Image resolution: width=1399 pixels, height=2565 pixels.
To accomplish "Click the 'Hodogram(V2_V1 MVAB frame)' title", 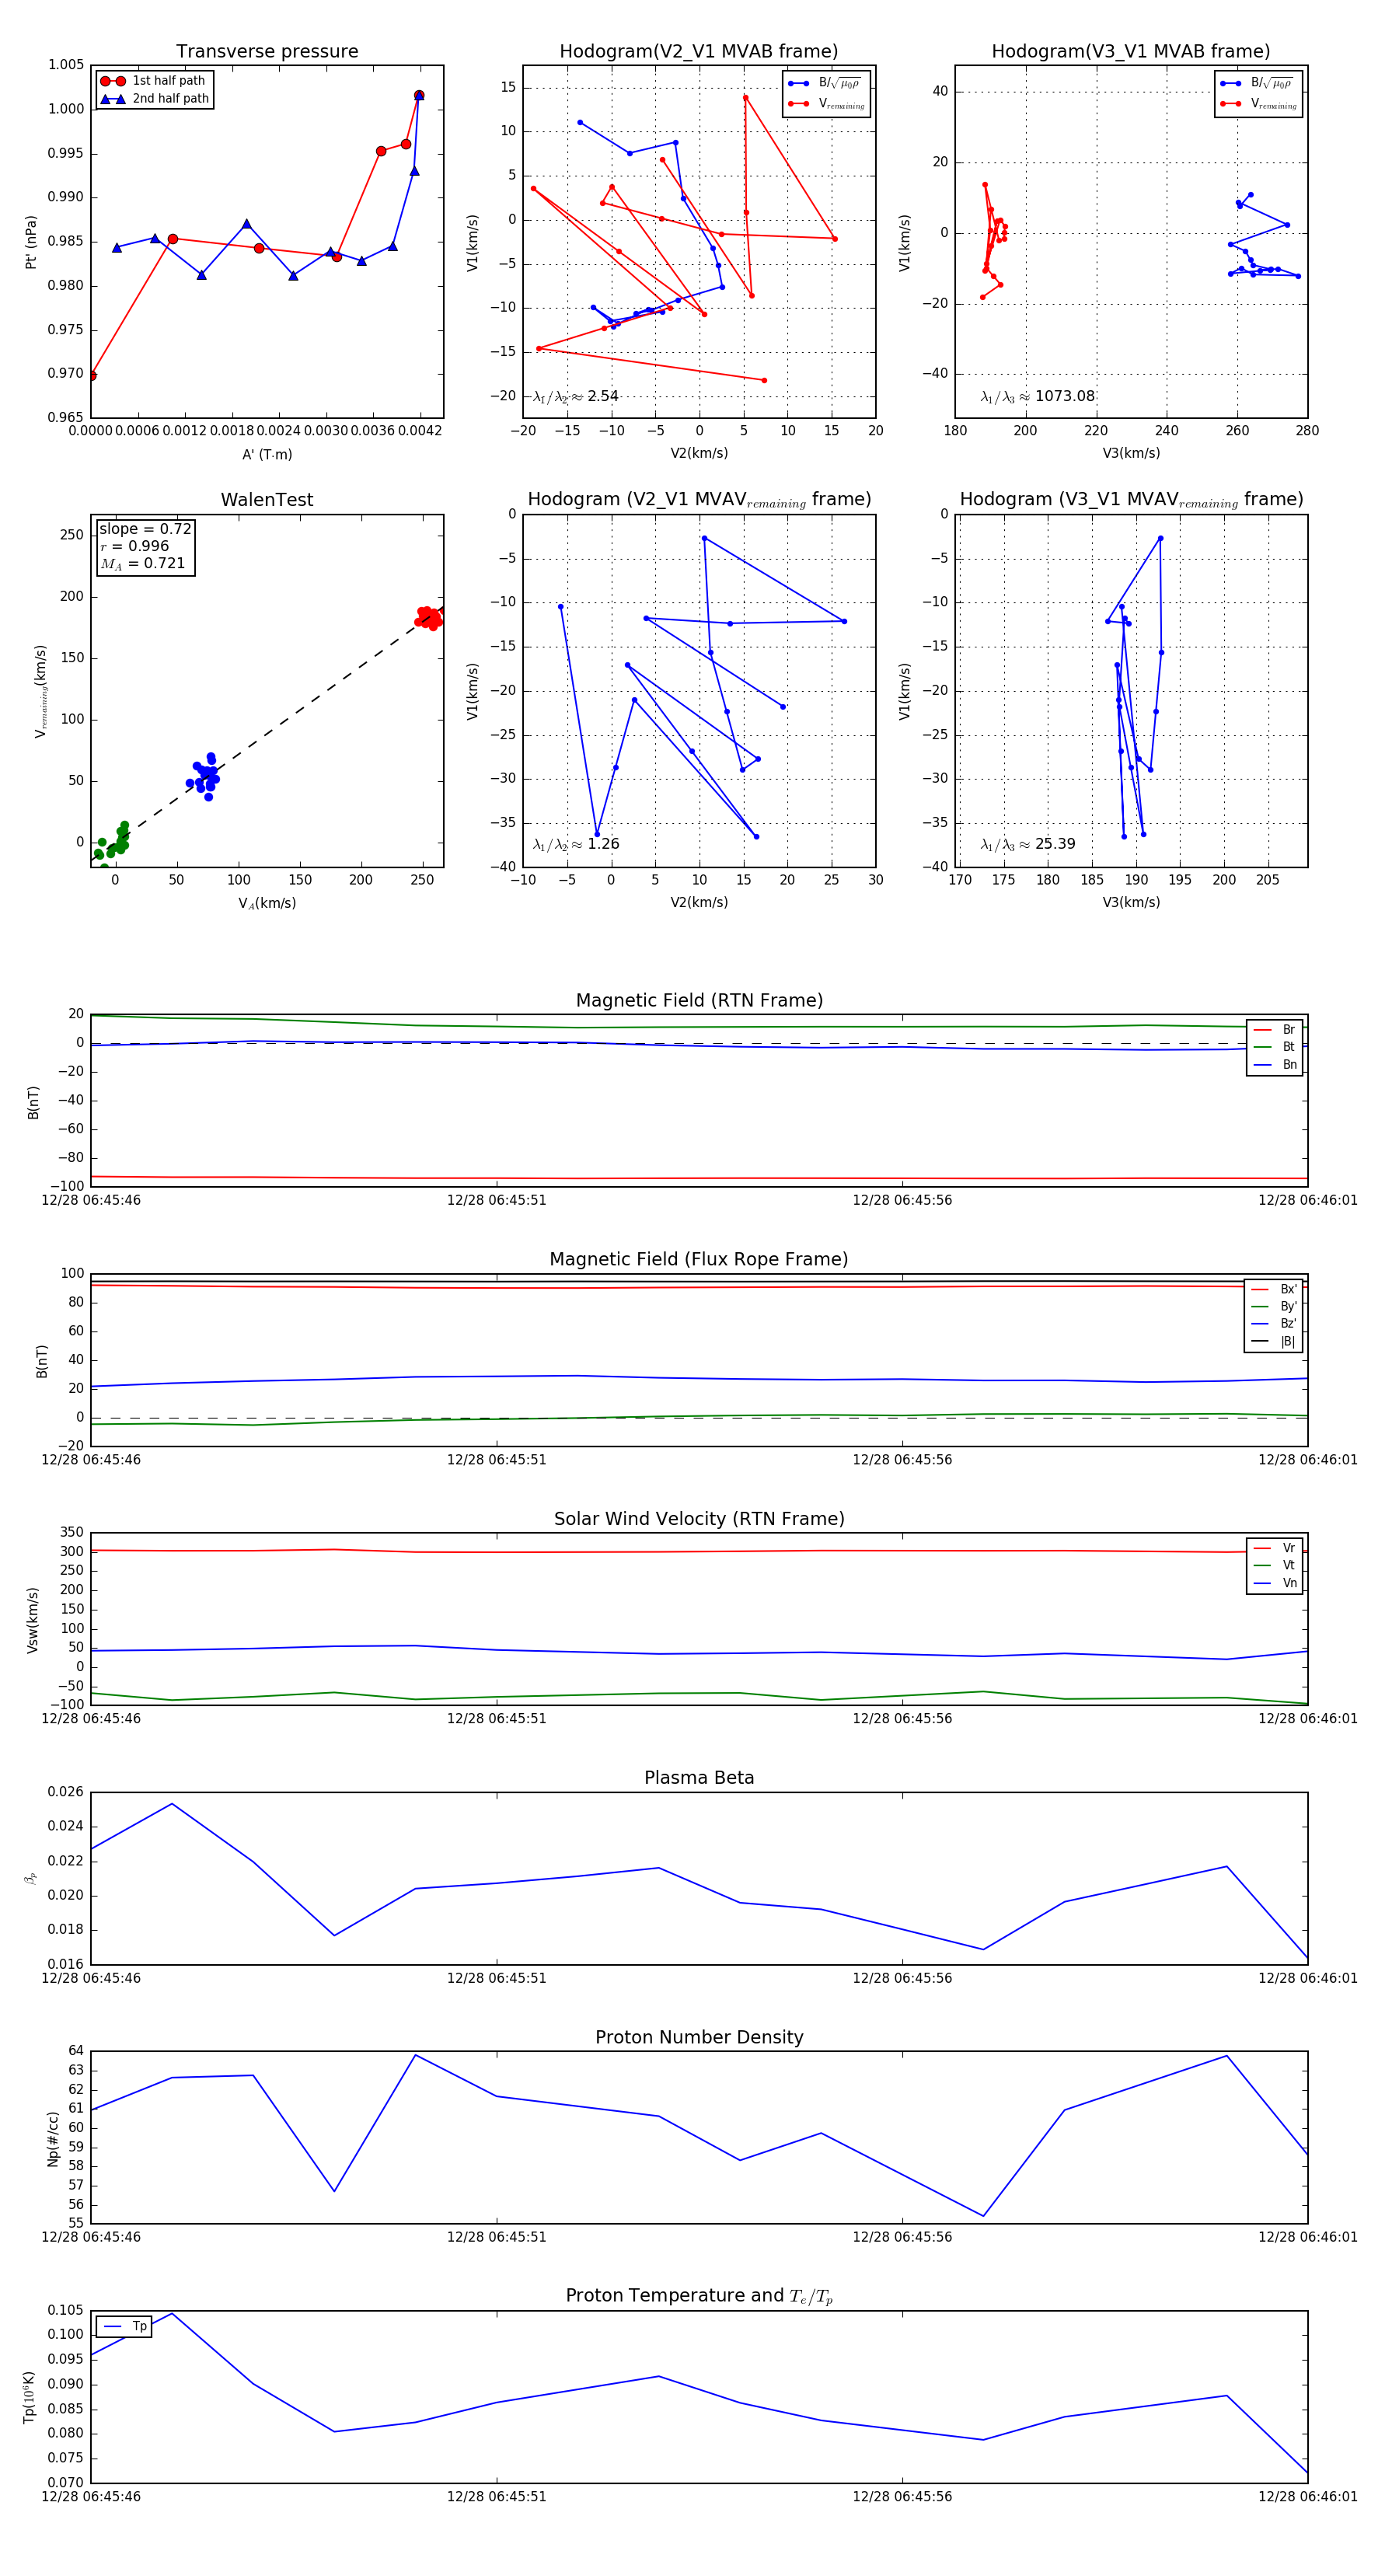I will tap(699, 52).
